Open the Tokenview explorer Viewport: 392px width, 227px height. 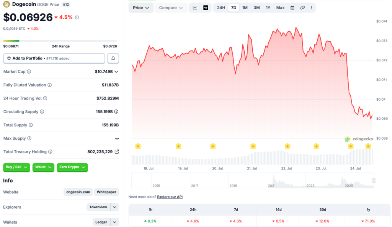pyautogui.click(x=98, y=207)
